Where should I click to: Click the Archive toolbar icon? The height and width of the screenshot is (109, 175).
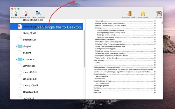pos(159,13)
